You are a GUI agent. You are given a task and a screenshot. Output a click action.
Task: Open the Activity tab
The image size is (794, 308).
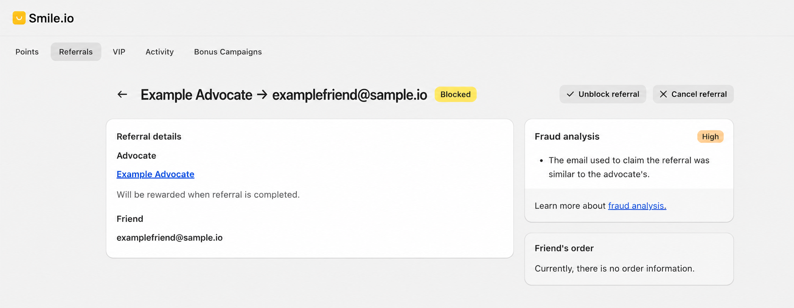[159, 52]
